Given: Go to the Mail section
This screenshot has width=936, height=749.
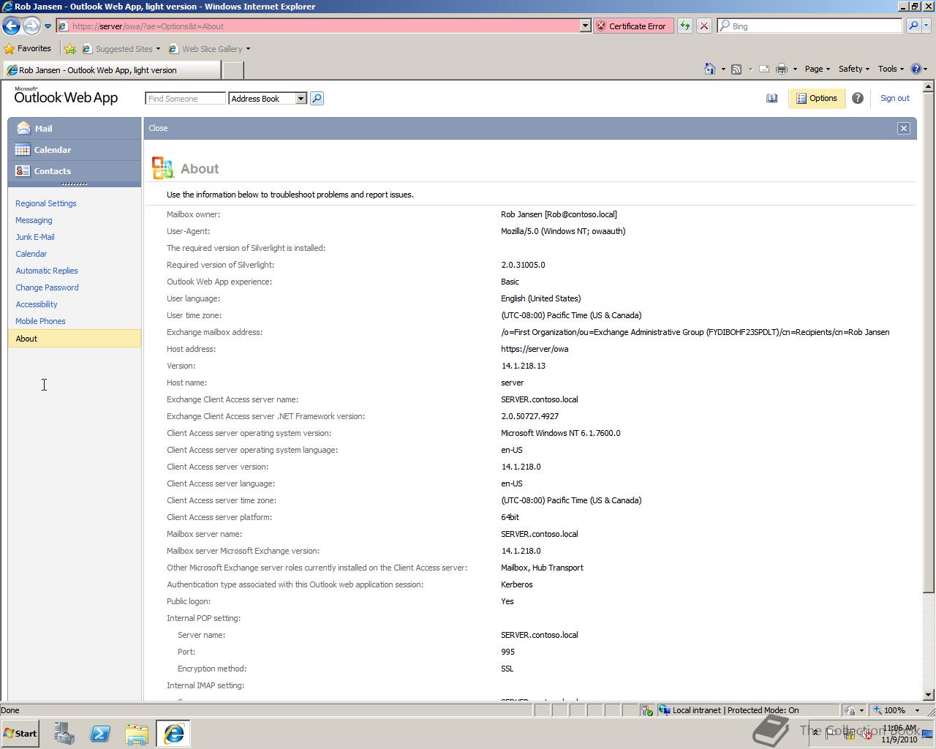Looking at the screenshot, I should pos(75,128).
